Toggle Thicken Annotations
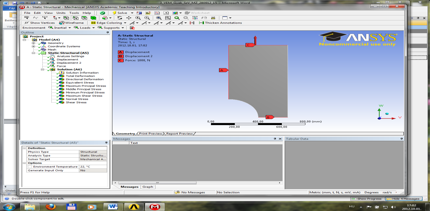Image resolution: width=430 pixels, height=211 pixels. (x=220, y=23)
